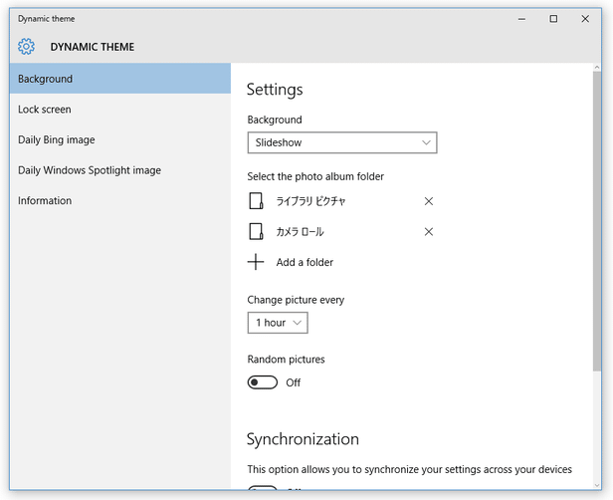Open the Daily Bing image section

coord(120,139)
